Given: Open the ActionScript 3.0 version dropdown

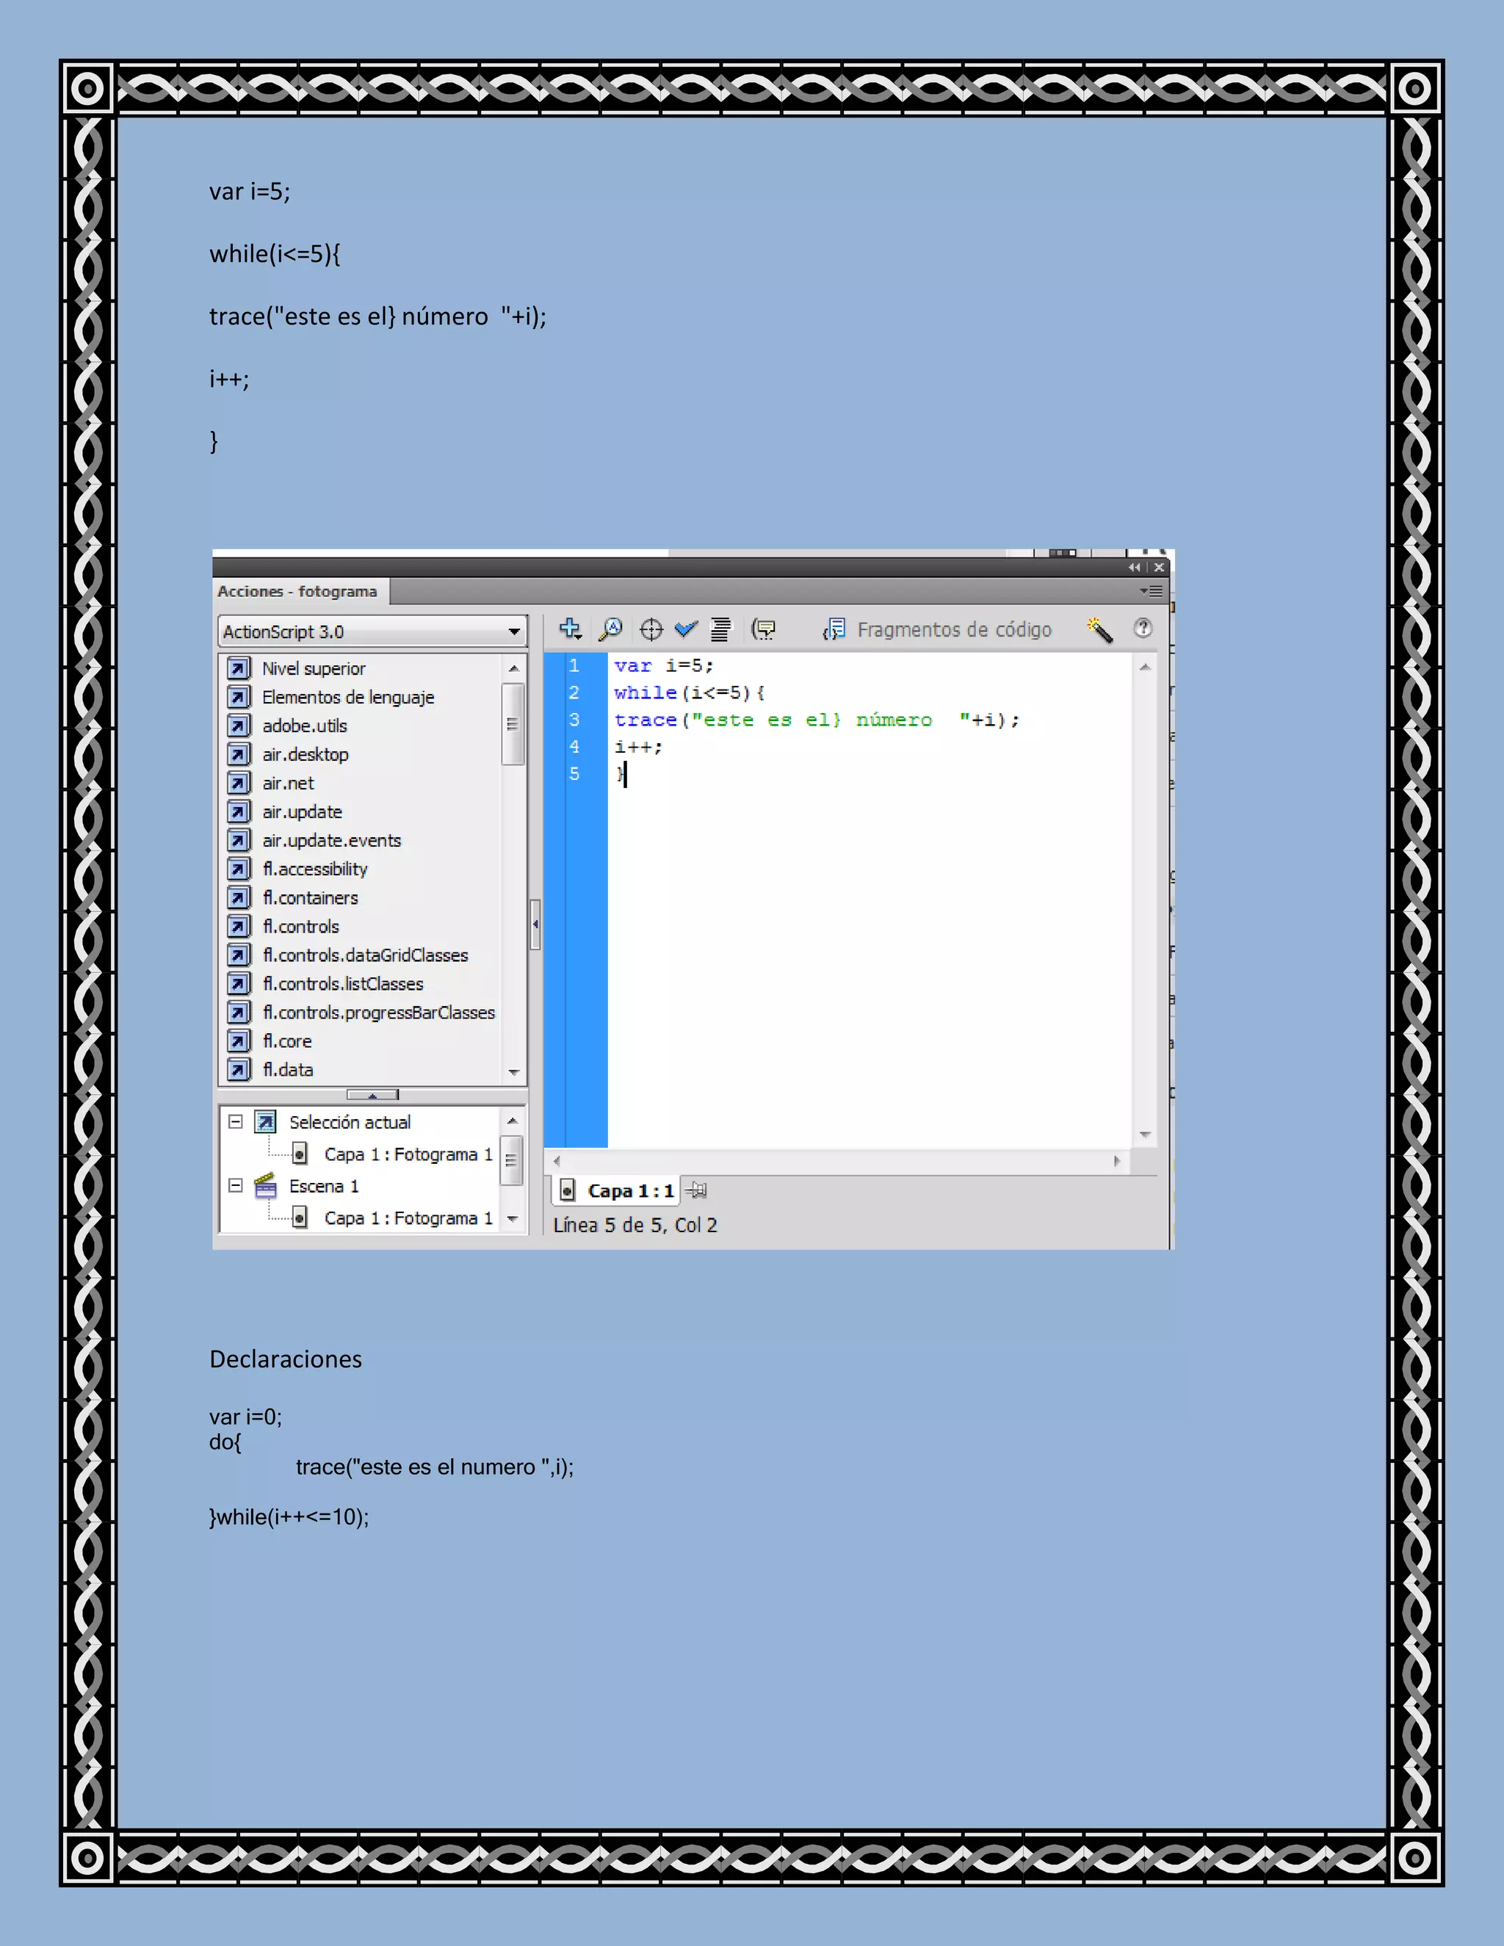Looking at the screenshot, I should 514,632.
